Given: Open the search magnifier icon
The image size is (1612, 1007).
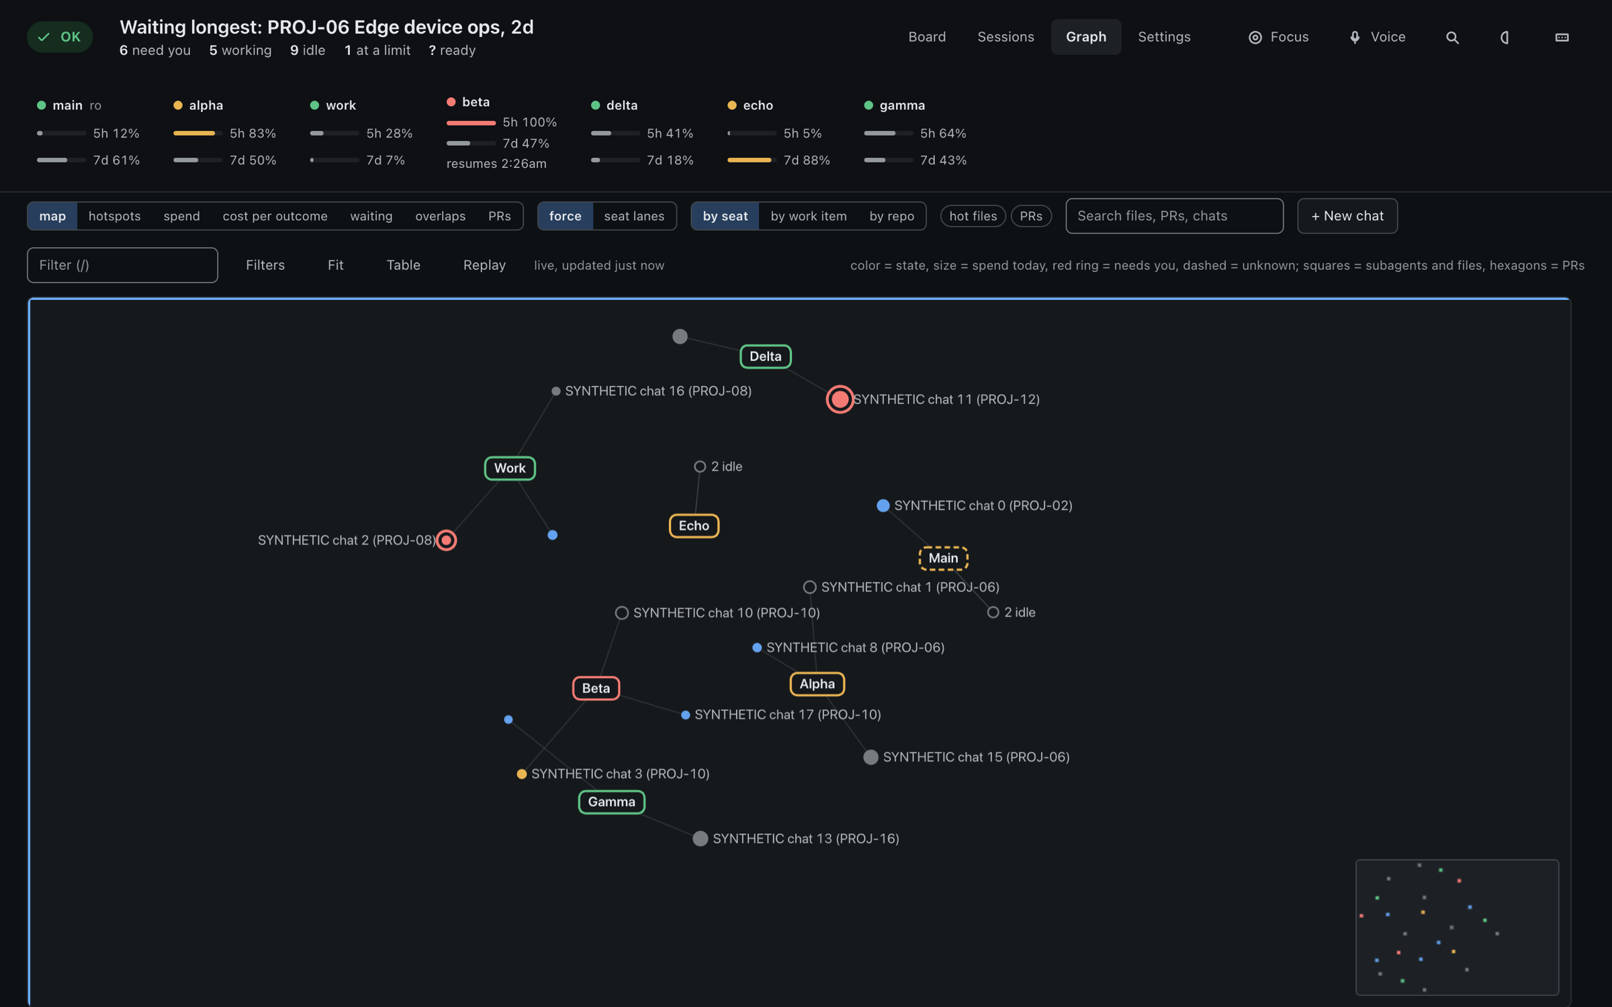Looking at the screenshot, I should tap(1452, 37).
